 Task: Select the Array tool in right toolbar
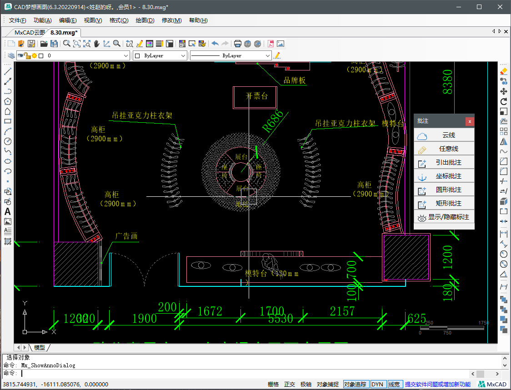click(x=504, y=131)
